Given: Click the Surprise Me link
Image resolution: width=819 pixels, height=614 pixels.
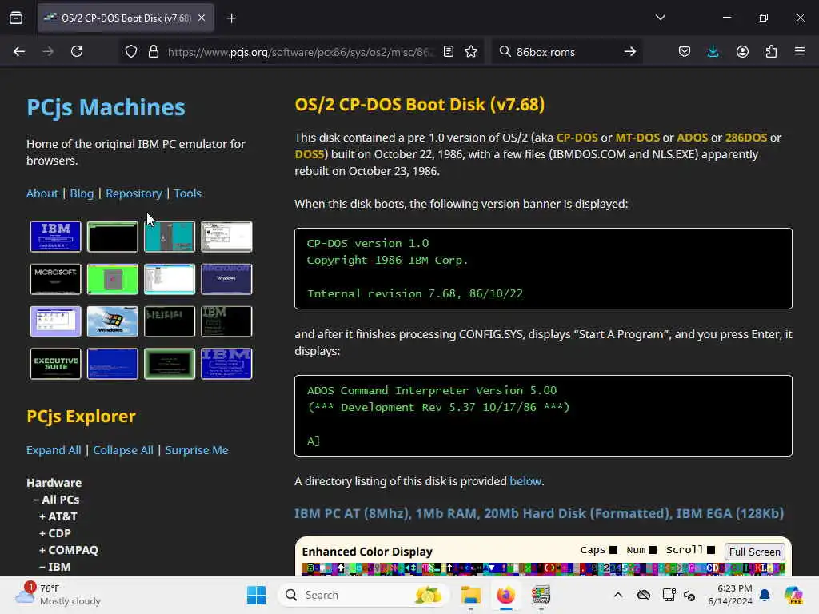Looking at the screenshot, I should [197, 450].
